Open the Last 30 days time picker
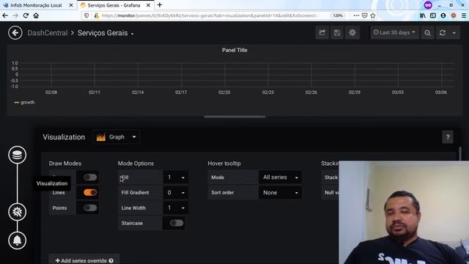 click(394, 32)
